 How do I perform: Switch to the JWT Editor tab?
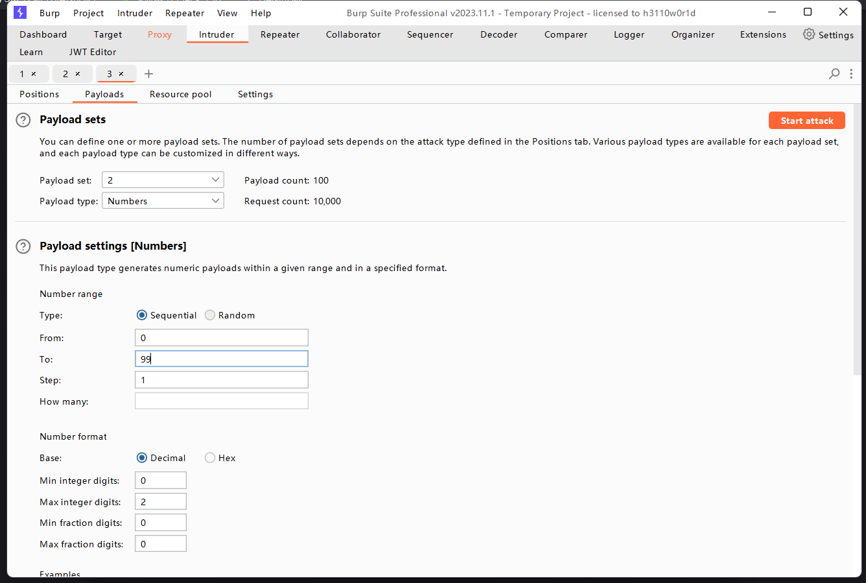tap(93, 52)
